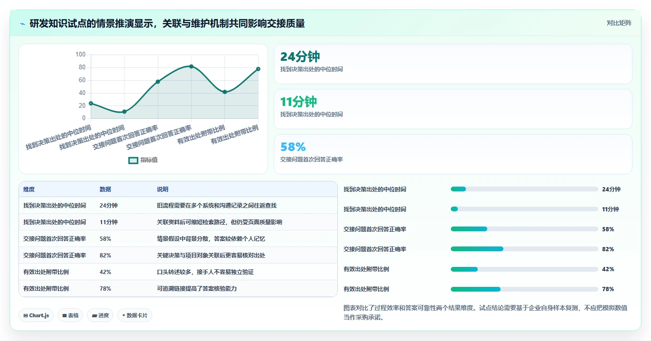651x341 pixels.
Task: Open the 58% KPI card value
Action: [x=293, y=147]
